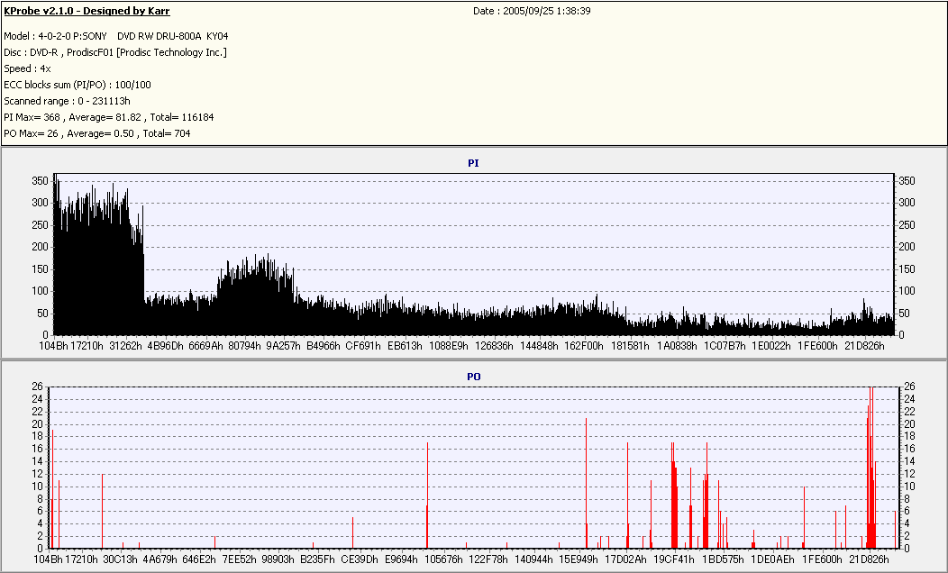Click the 'KProbe v2.1.0 - Designed by Karr' title
This screenshot has height=573, width=948.
(87, 11)
